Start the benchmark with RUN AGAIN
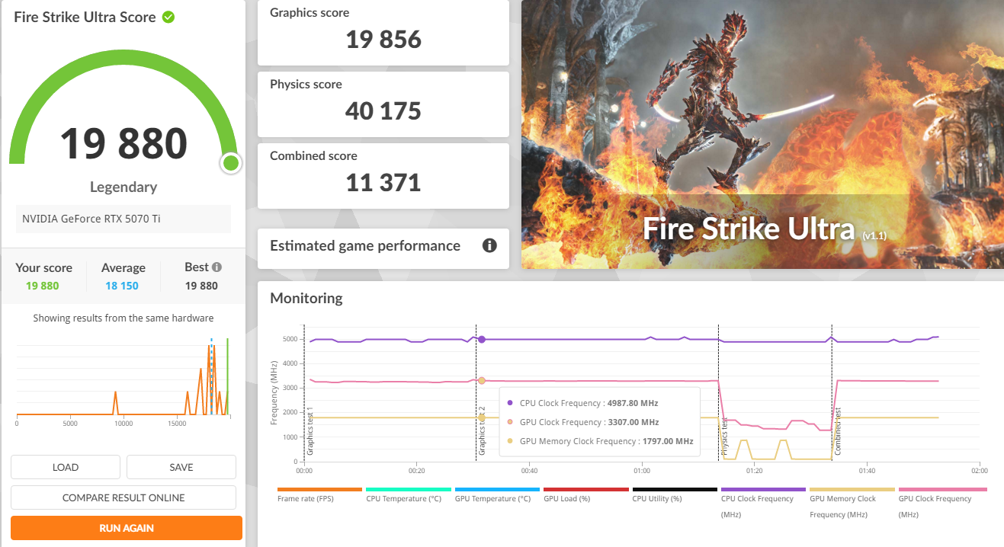 127,528
